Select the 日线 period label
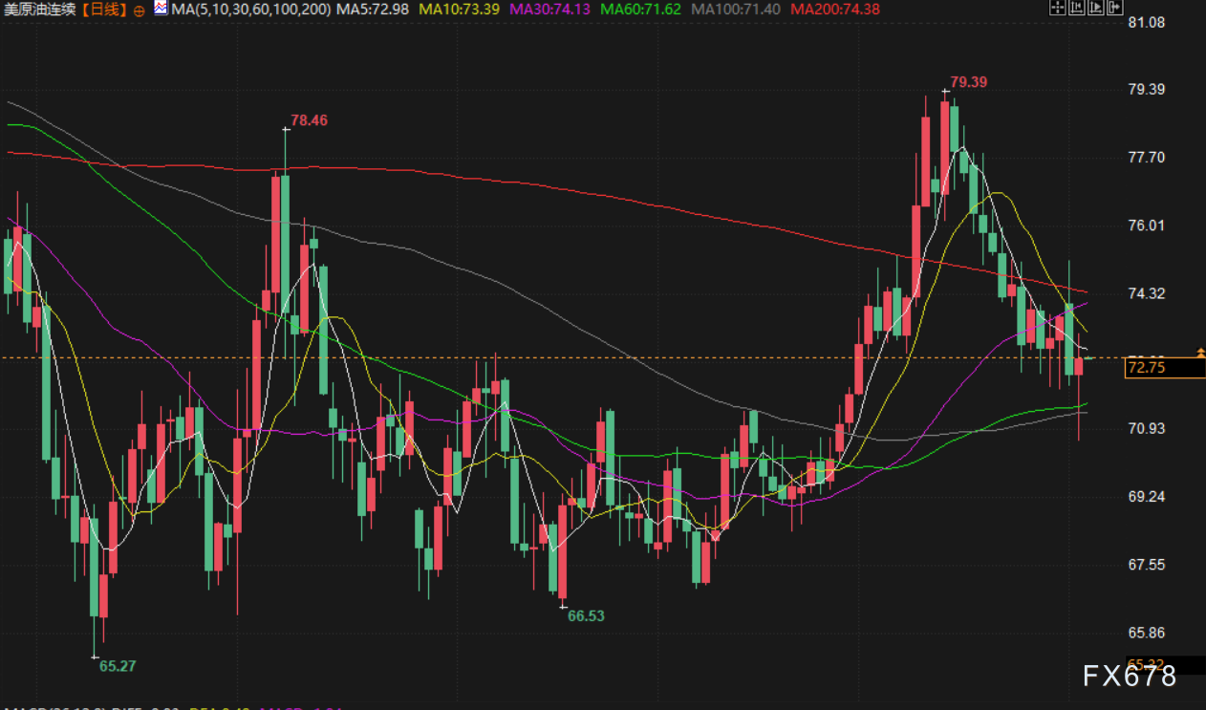Image resolution: width=1206 pixels, height=710 pixels. click(x=104, y=10)
